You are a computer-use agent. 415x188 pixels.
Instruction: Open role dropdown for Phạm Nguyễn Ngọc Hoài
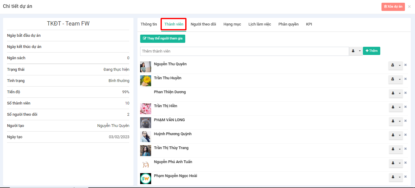(399, 177)
